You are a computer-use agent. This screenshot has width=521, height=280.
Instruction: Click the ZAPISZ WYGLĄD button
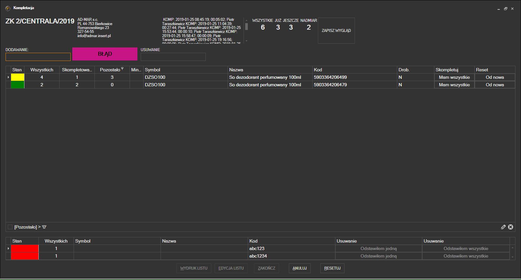click(336, 31)
